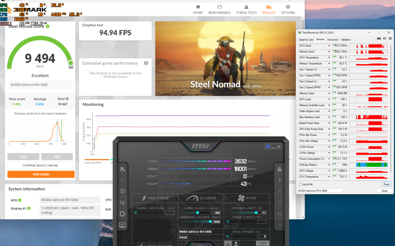
Task: Open Afterburner hardware monitor icon
Action: tap(122, 225)
